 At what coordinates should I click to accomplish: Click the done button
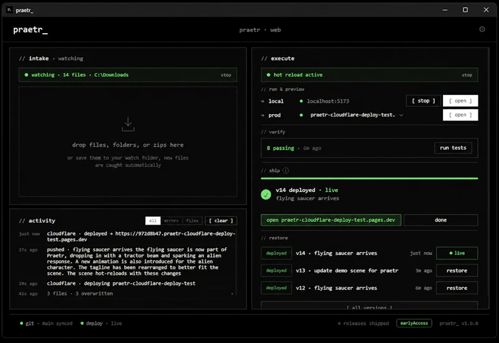click(441, 220)
